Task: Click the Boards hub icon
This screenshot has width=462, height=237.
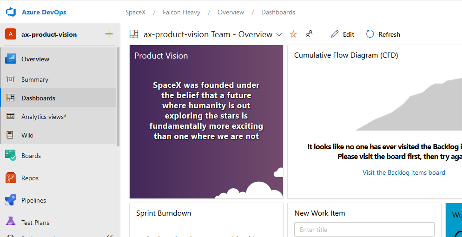Action: coord(11,155)
